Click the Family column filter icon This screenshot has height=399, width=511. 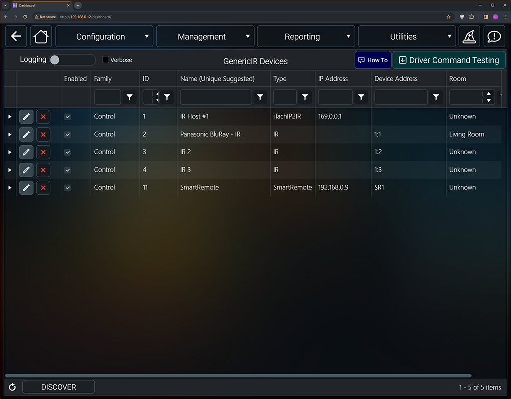pyautogui.click(x=130, y=97)
